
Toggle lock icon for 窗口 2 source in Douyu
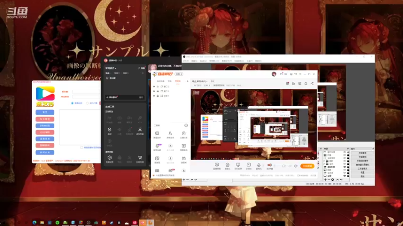[158, 87]
